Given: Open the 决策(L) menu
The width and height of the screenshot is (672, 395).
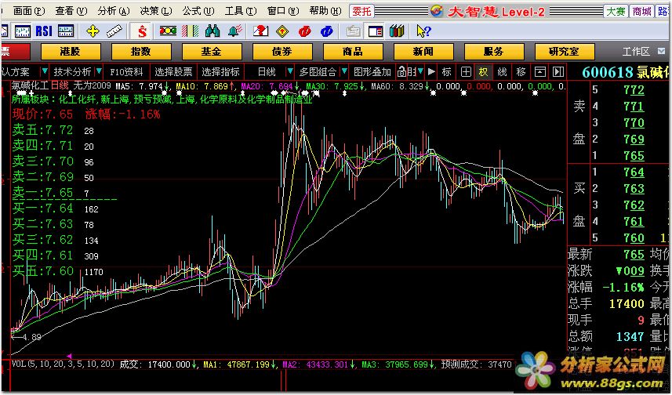Looking at the screenshot, I should coord(156,11).
